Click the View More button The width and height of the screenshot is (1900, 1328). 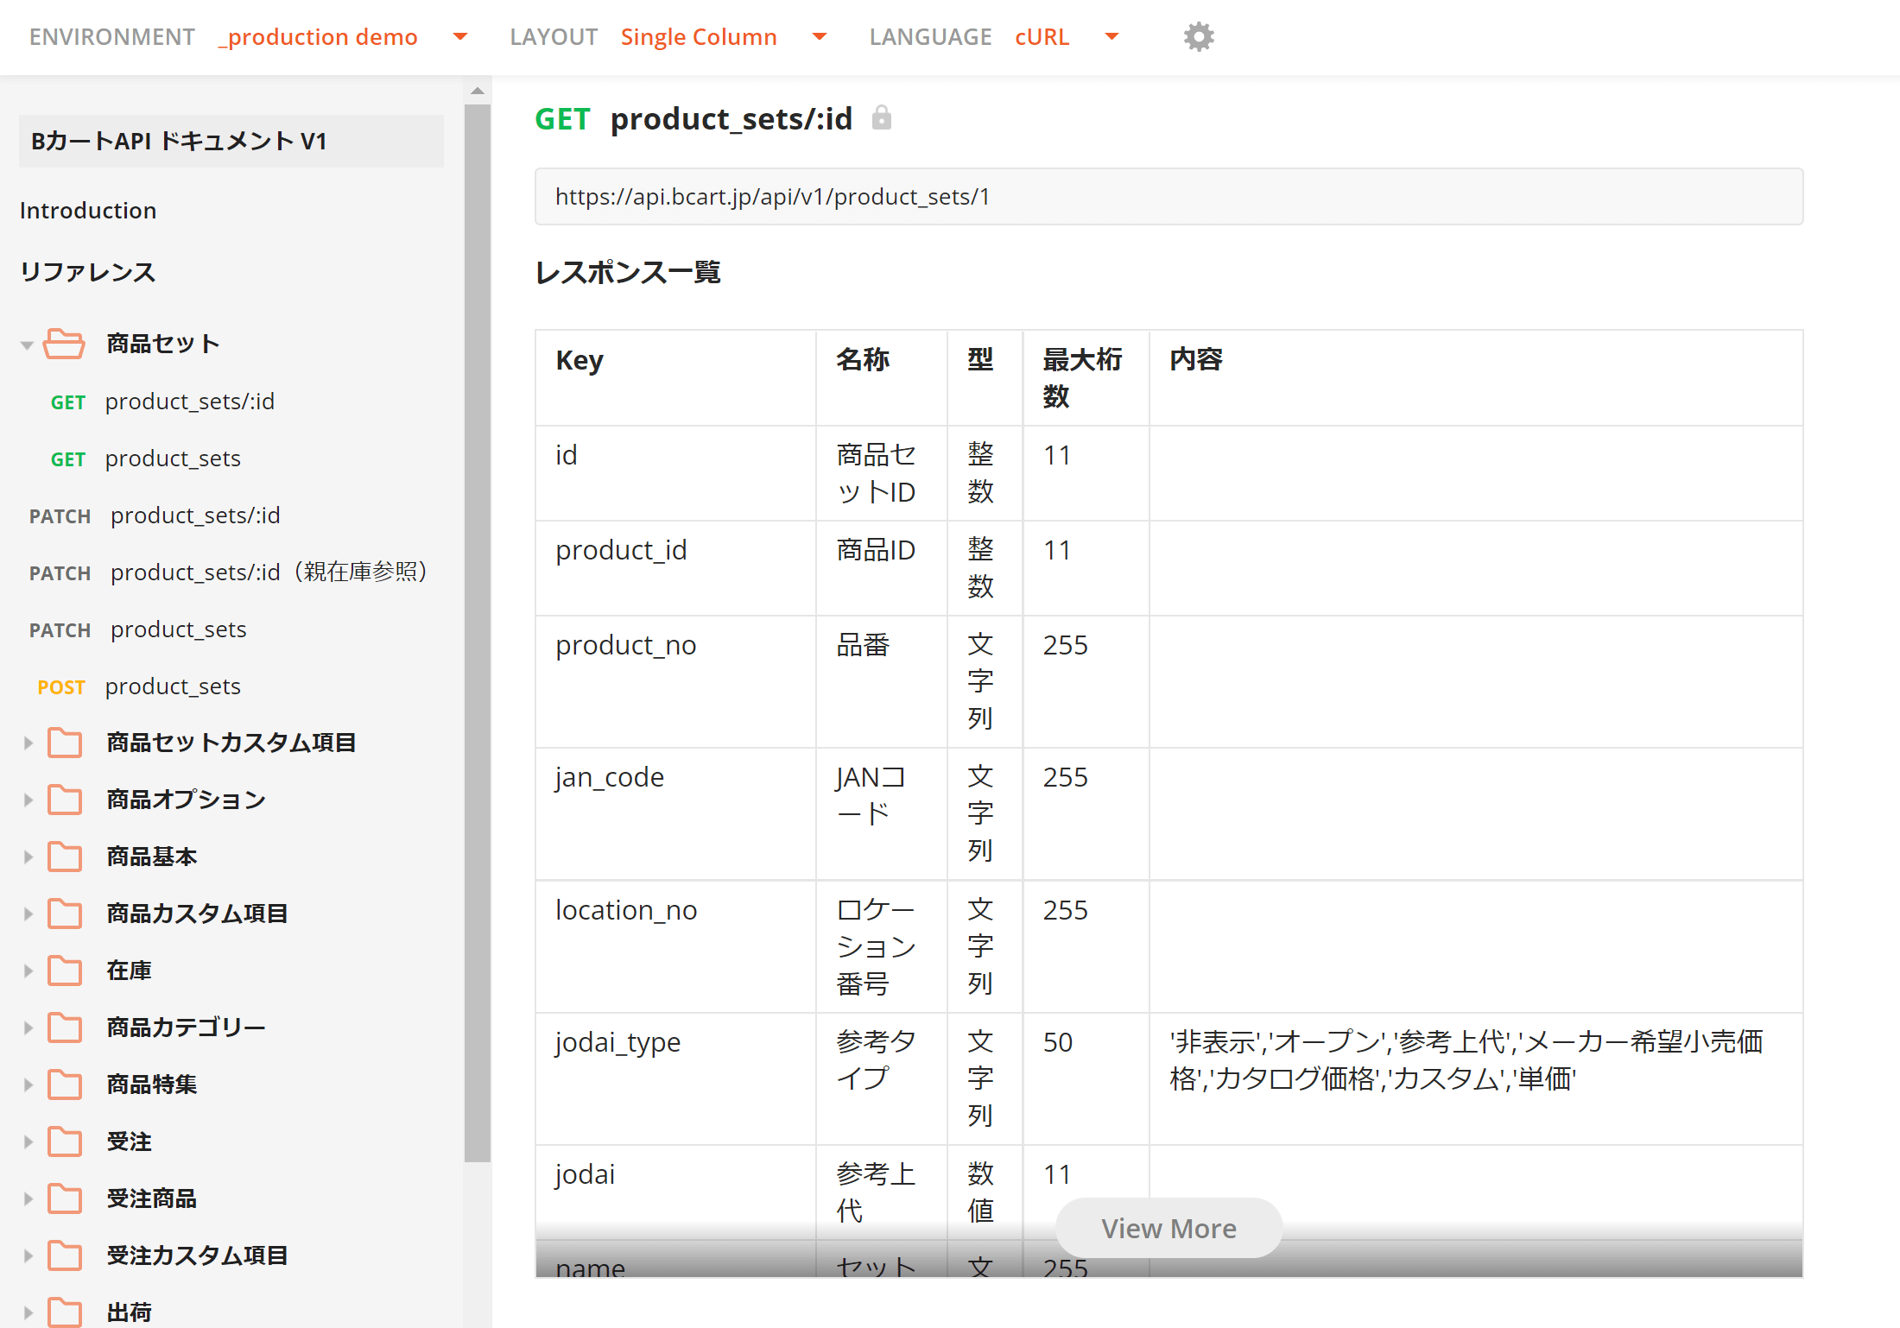pyautogui.click(x=1168, y=1228)
